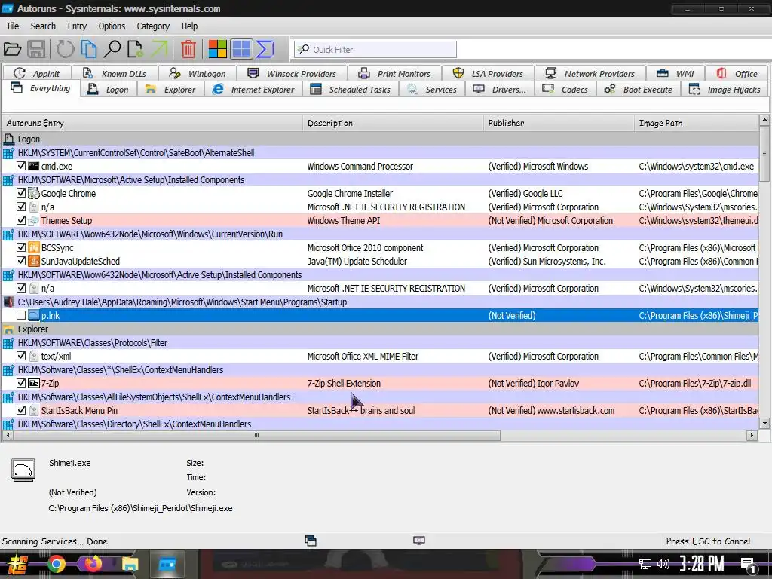Open the File menu

(x=14, y=26)
